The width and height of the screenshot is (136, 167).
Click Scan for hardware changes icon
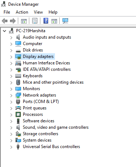(65, 21)
